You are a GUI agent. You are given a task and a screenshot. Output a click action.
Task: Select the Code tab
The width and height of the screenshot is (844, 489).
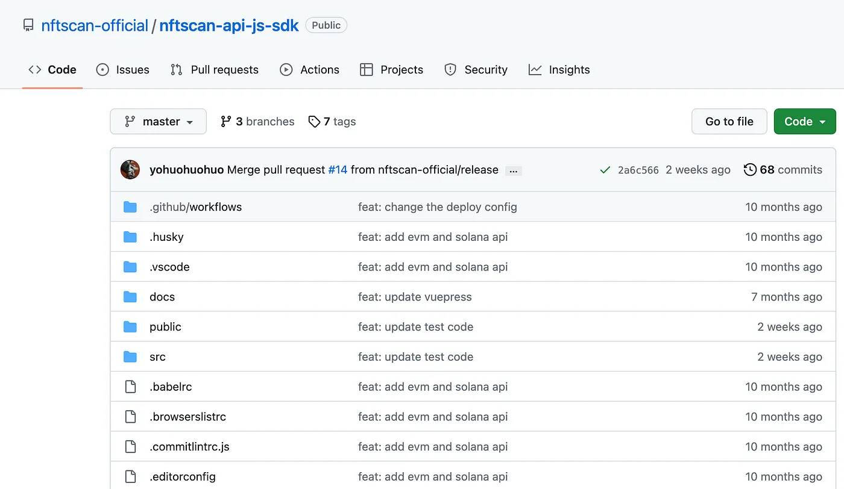coord(52,70)
